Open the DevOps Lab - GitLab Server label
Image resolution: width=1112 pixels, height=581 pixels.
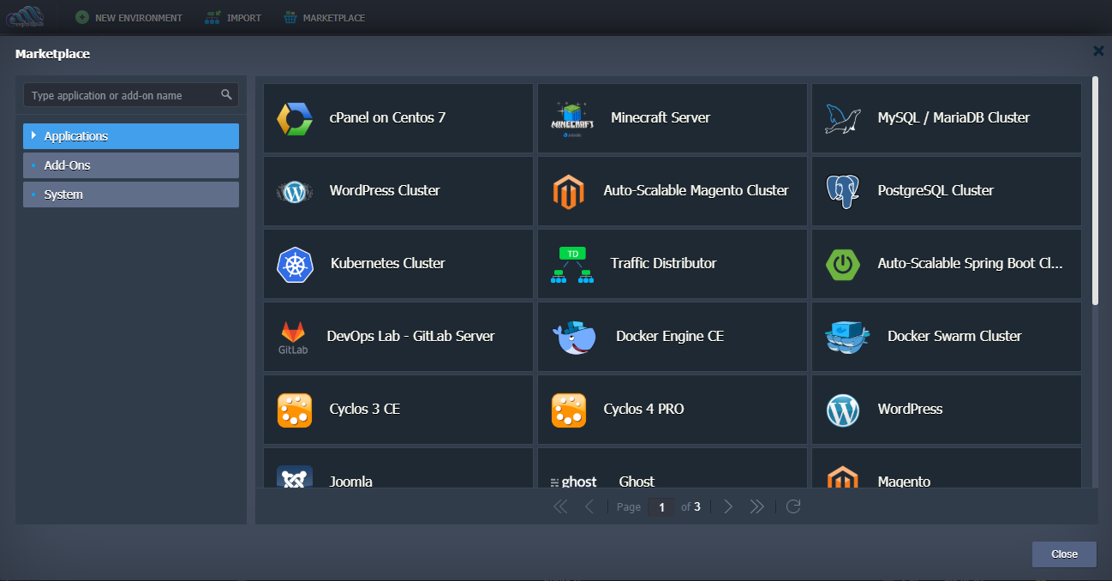click(410, 337)
